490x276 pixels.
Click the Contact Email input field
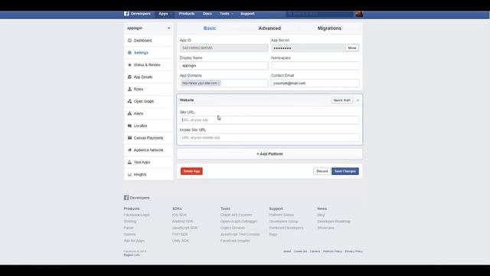(x=315, y=84)
